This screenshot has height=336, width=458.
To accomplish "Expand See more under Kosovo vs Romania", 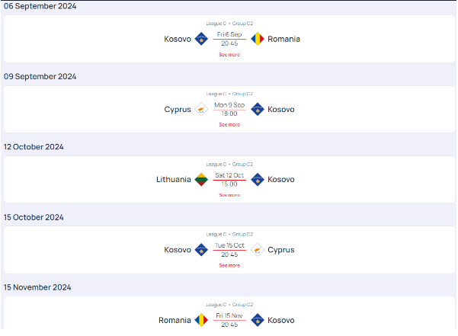I will click(x=229, y=55).
